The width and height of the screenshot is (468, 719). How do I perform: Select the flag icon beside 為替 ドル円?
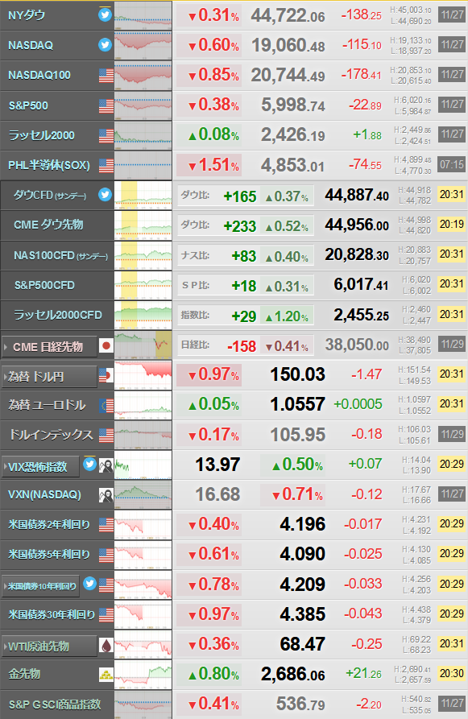106,376
